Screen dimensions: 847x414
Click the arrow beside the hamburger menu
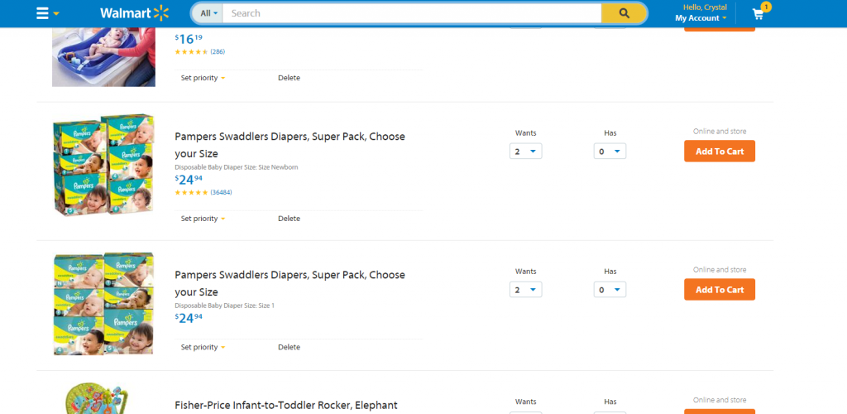click(56, 14)
